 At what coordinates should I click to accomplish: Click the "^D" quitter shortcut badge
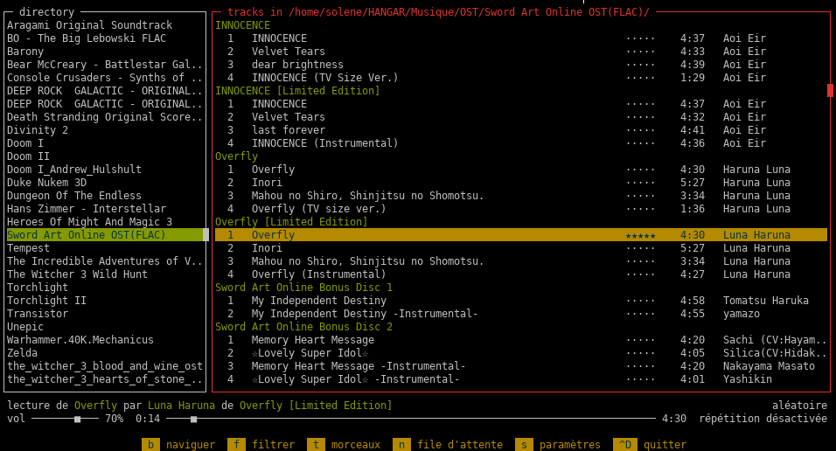pyautogui.click(x=624, y=445)
